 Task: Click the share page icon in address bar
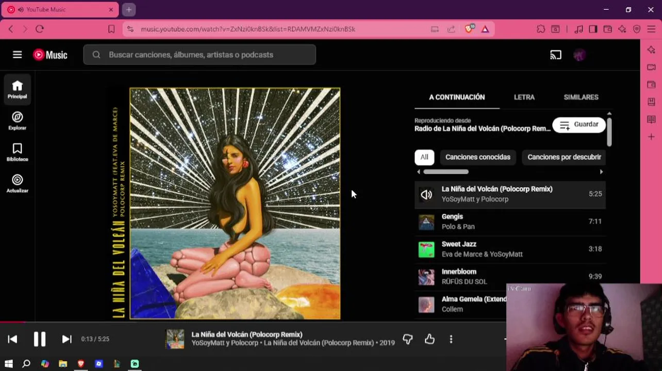point(451,29)
